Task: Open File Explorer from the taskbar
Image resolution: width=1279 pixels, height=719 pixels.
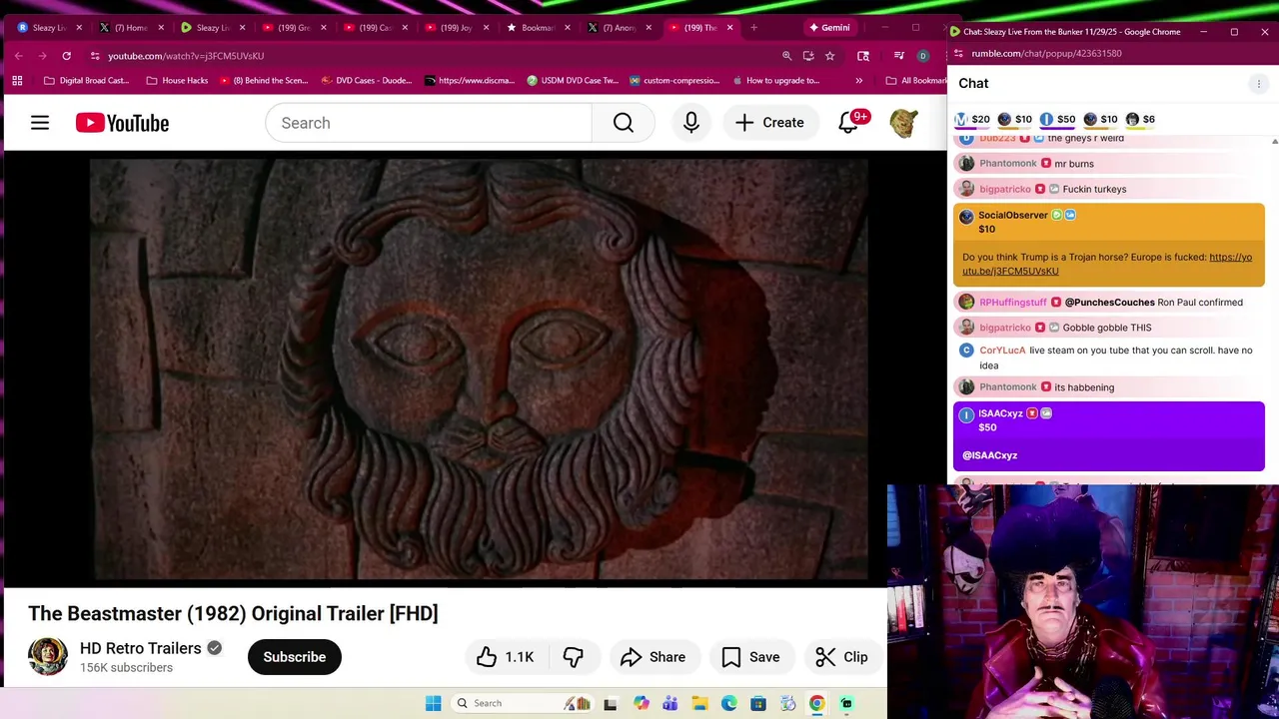Action: (699, 703)
